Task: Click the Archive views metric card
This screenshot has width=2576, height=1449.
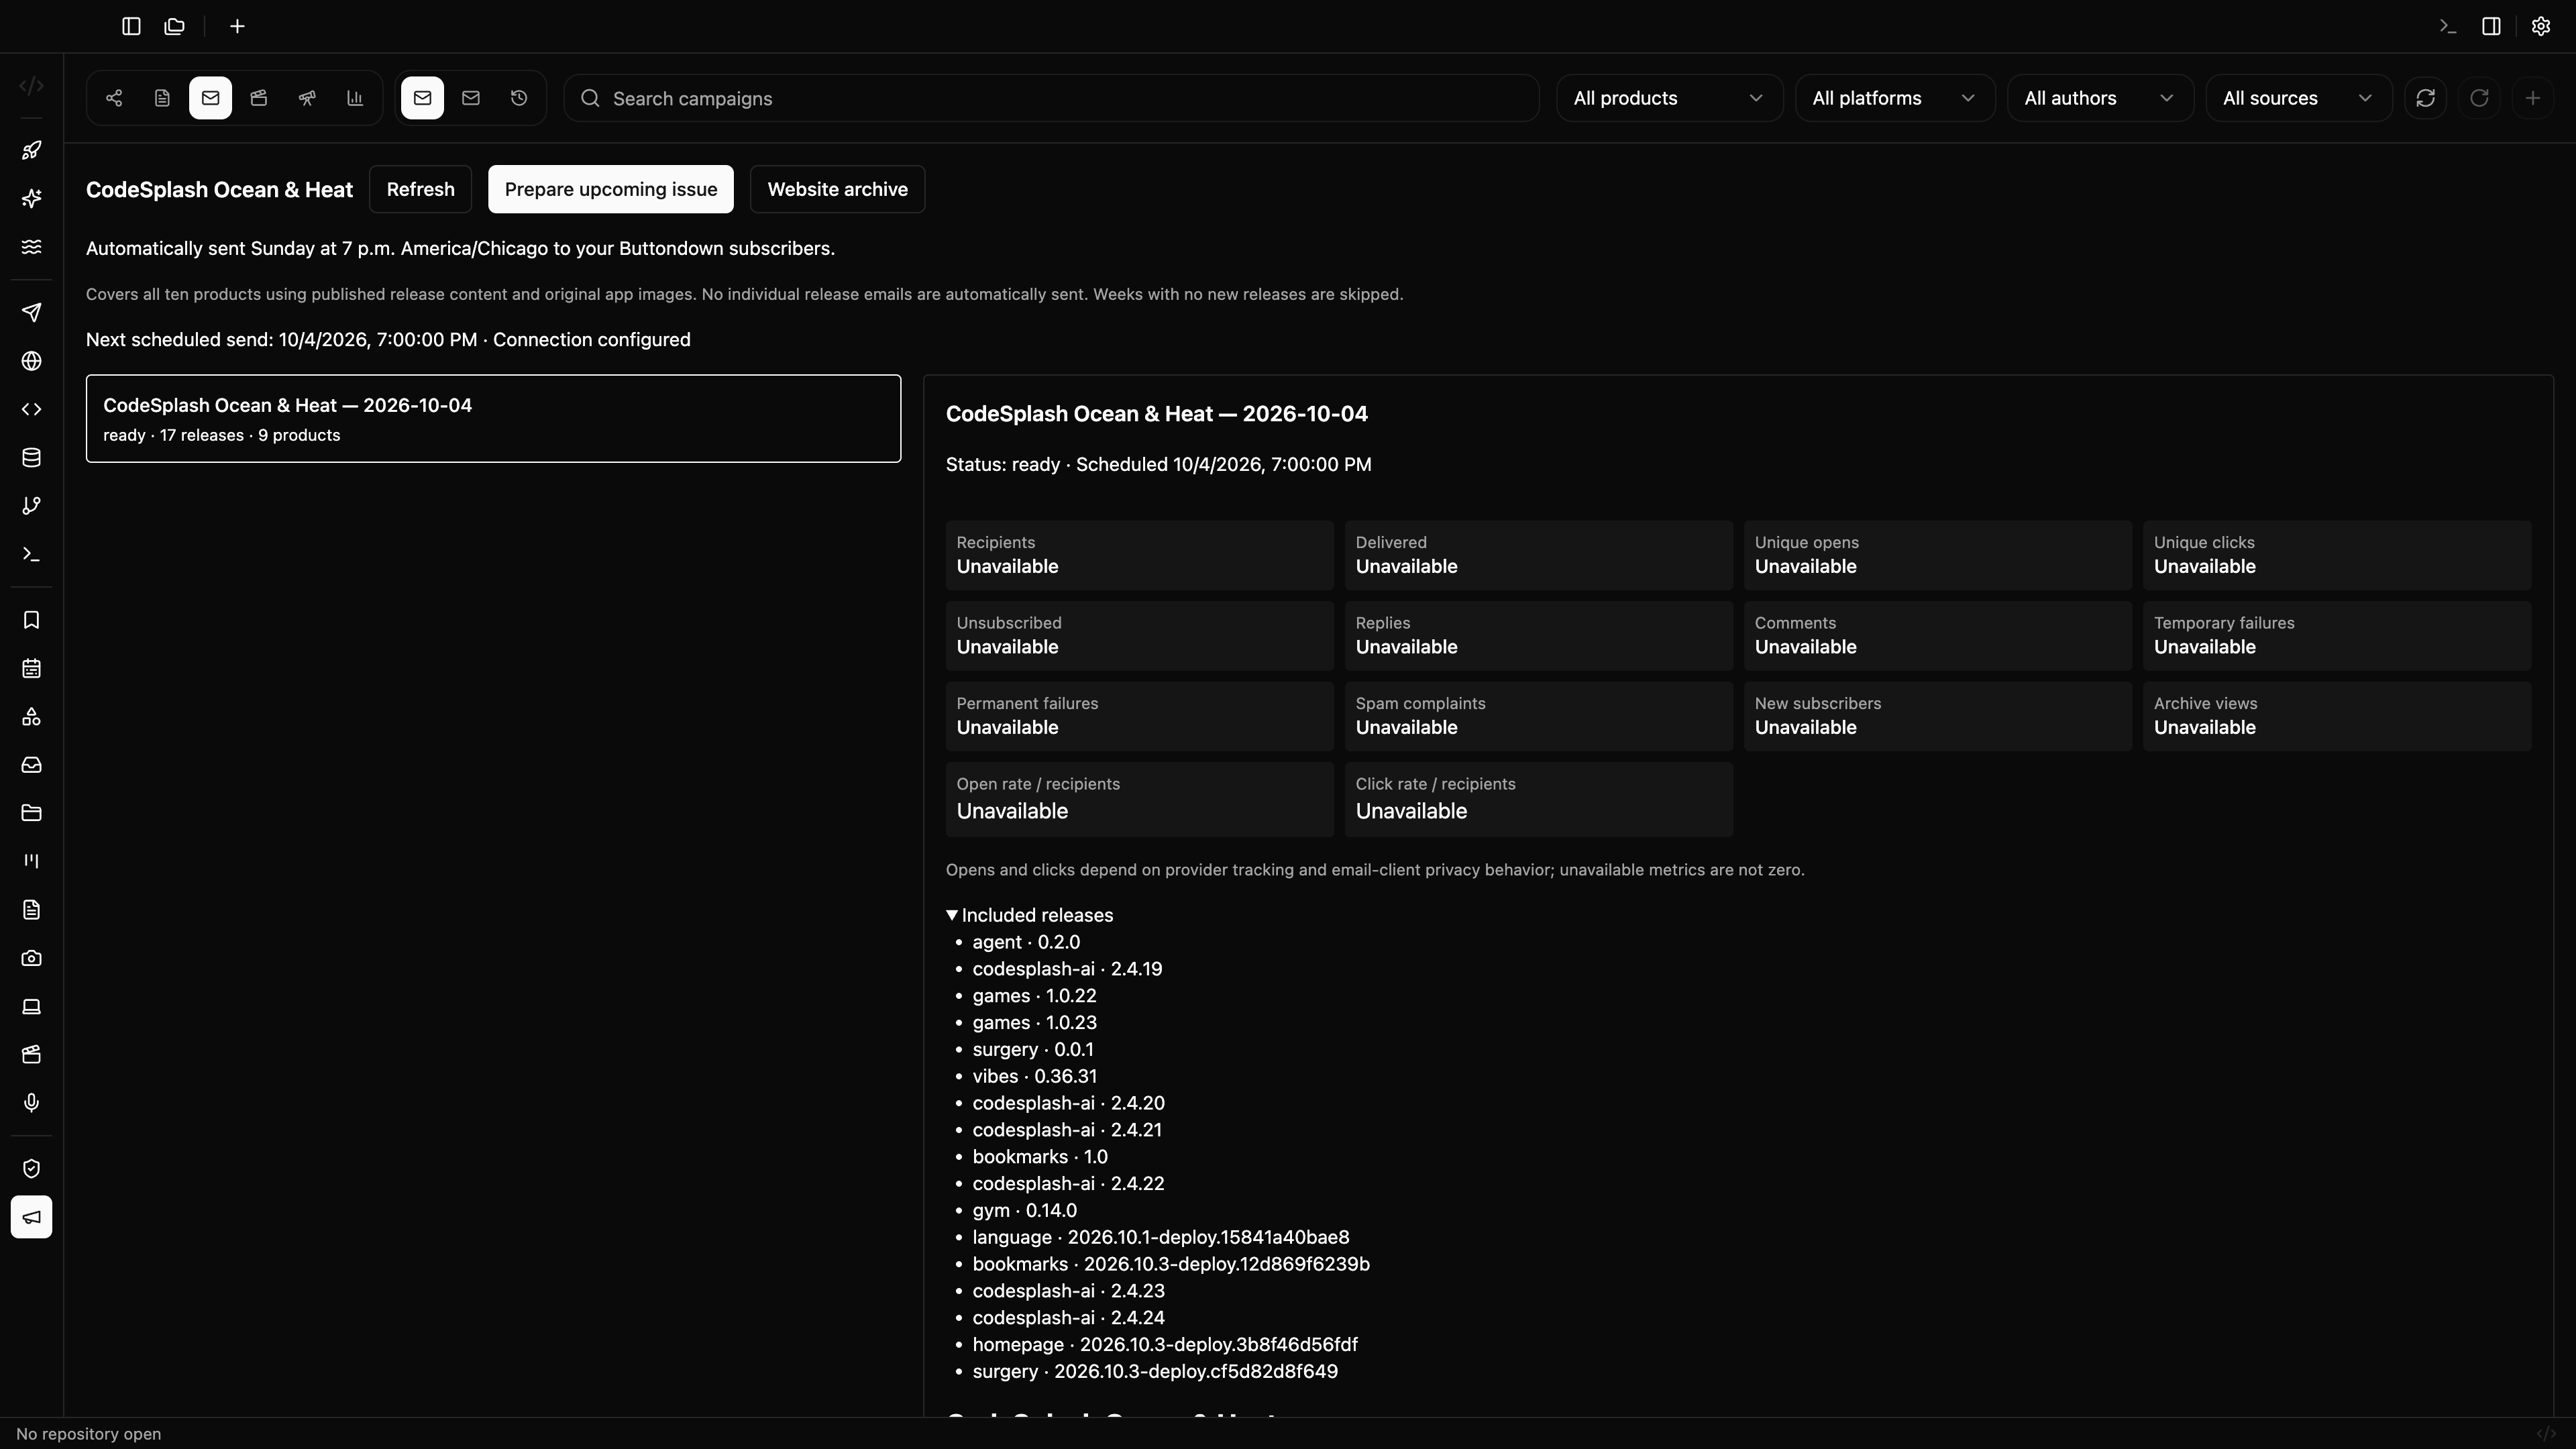Action: (x=2337, y=716)
